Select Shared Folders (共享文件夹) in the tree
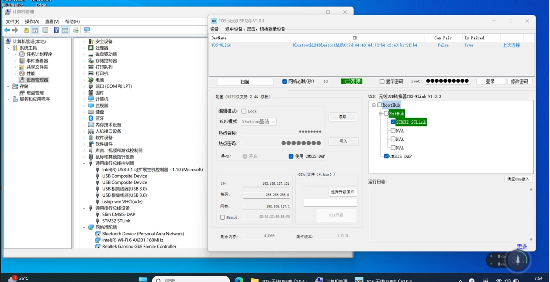Viewport: 550px width, 282px height. (37, 67)
